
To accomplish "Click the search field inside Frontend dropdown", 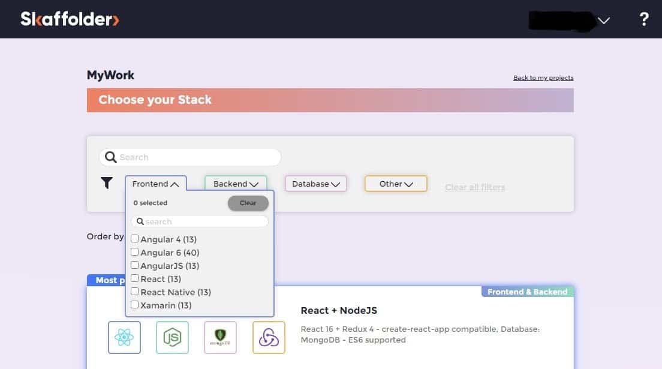I will (x=204, y=221).
